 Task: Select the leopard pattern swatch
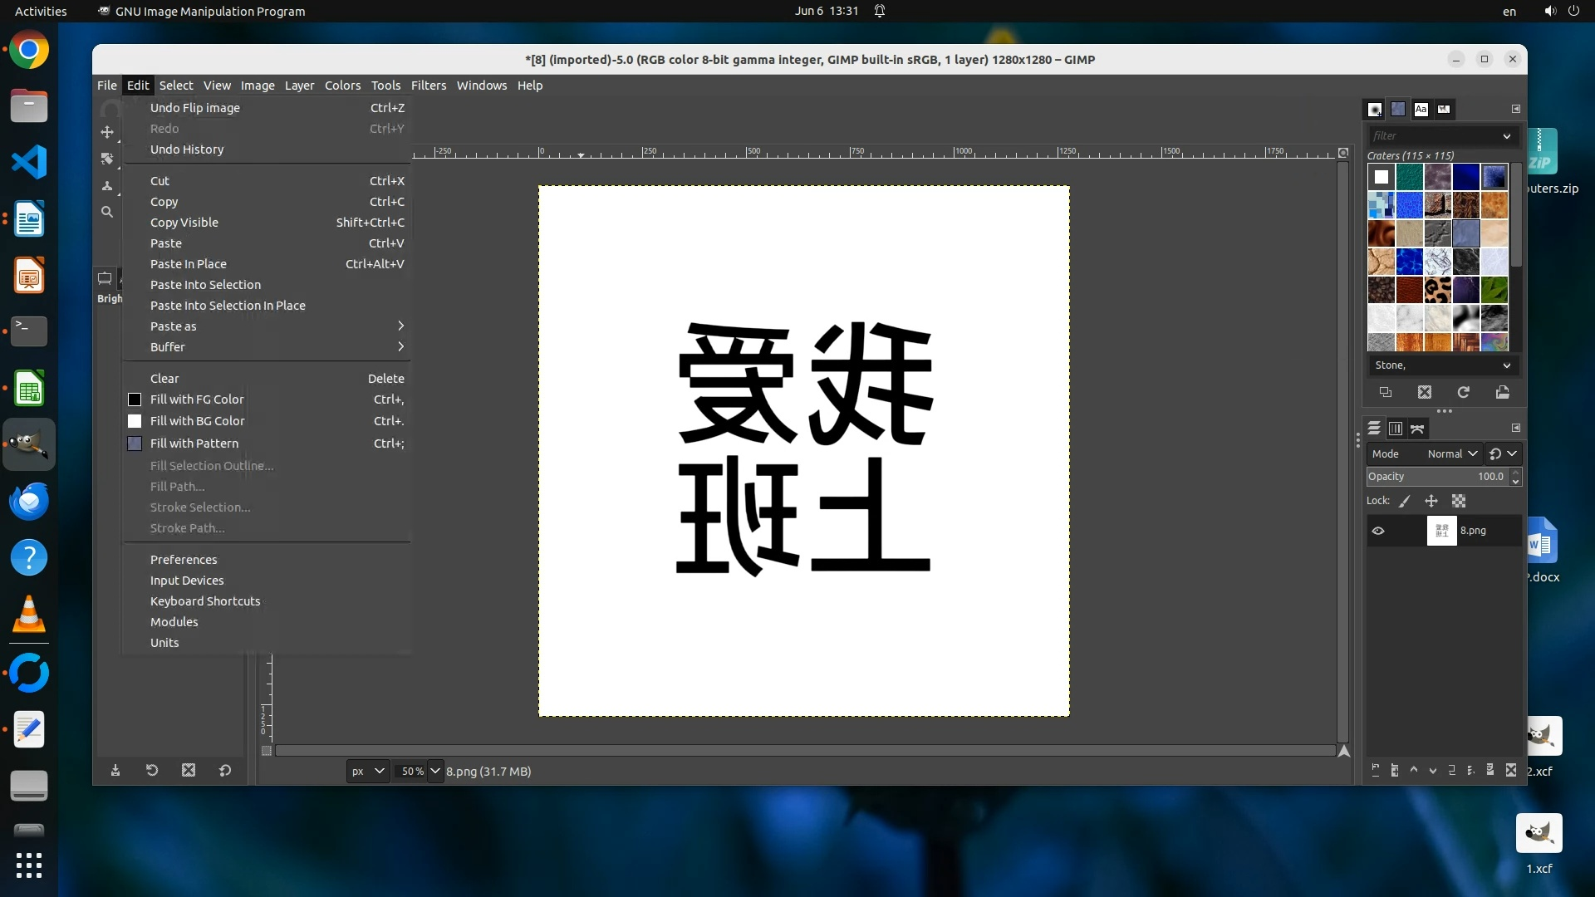(x=1437, y=290)
